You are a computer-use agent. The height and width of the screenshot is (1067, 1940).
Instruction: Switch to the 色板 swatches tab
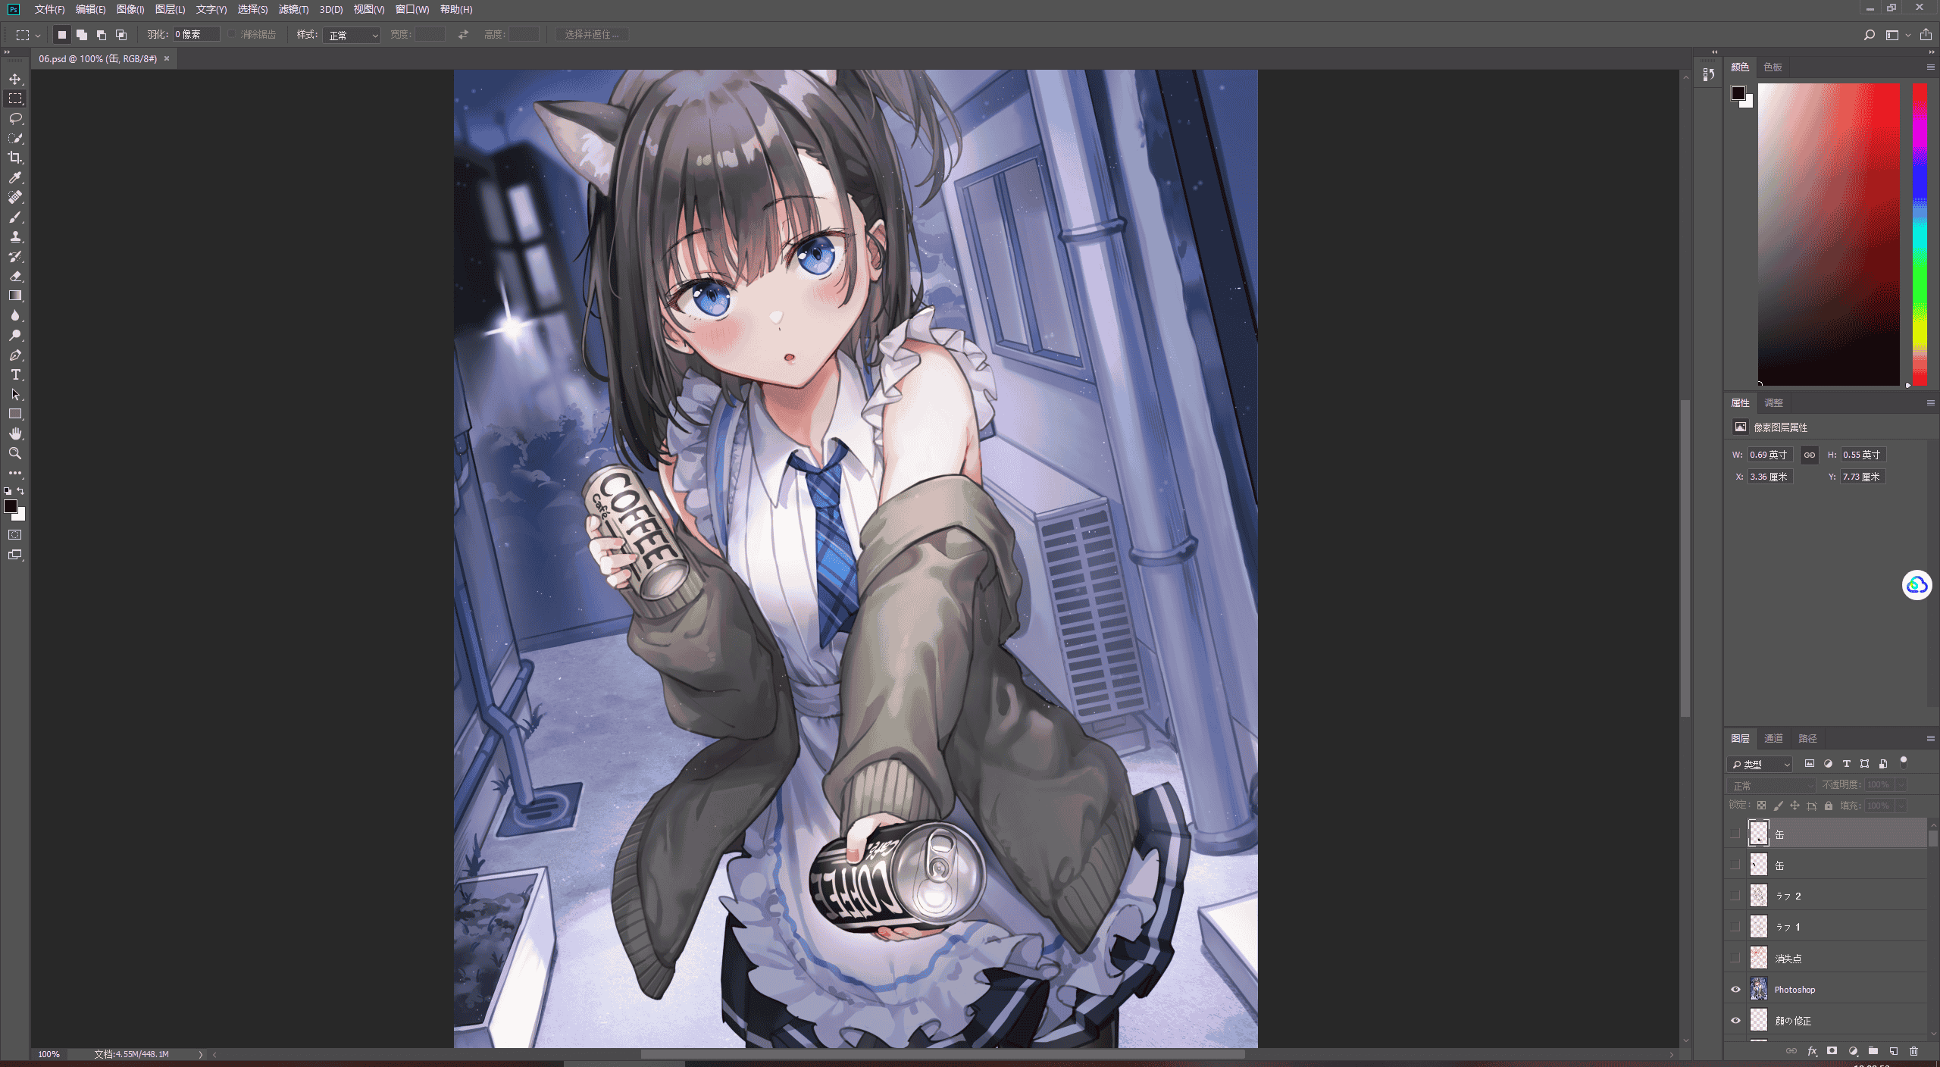click(x=1773, y=67)
